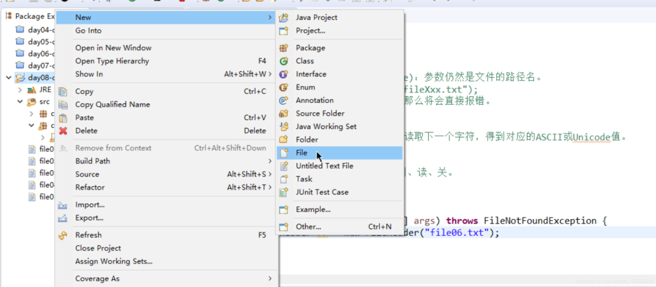Expand the Build Path submenu arrow
The image size is (656, 287).
(270, 161)
